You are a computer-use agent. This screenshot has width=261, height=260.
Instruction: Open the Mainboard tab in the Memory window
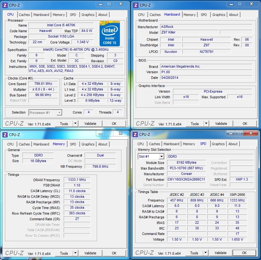[x=41, y=144]
